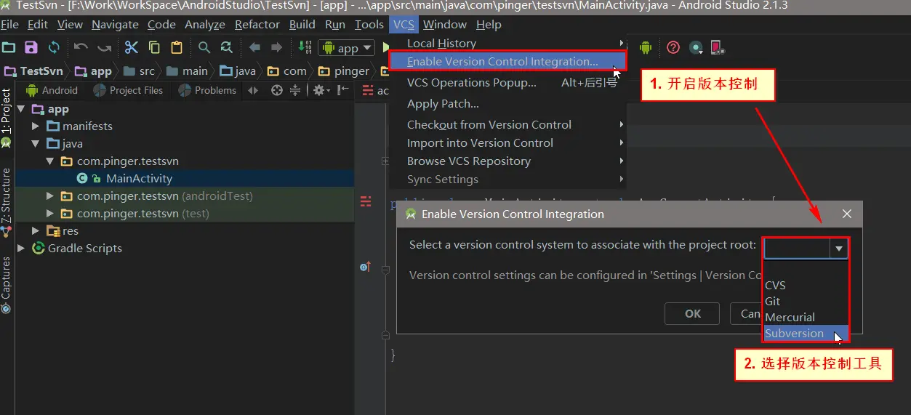Click the Replace toolbar icon
Screen dimensions: 911x415
(227, 48)
